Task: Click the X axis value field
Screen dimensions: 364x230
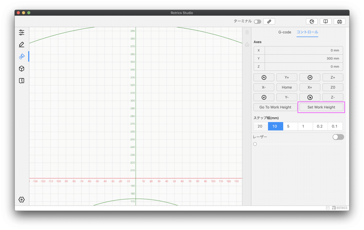Action: click(304, 50)
